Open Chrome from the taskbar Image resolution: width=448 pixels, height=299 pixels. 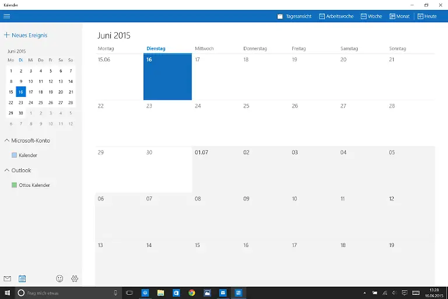(191, 293)
